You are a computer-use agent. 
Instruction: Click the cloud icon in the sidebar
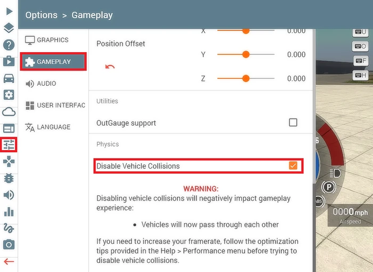point(9,112)
